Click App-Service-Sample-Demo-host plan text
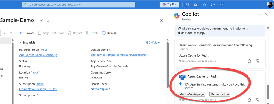This screenshot has width=274, height=104. [x=111, y=66]
